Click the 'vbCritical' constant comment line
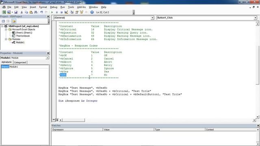260x146 pixels. [106, 30]
